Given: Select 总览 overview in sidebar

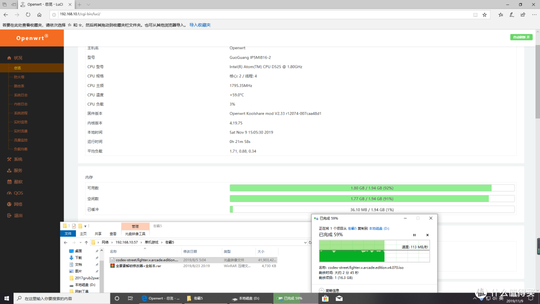Looking at the screenshot, I should (17, 68).
